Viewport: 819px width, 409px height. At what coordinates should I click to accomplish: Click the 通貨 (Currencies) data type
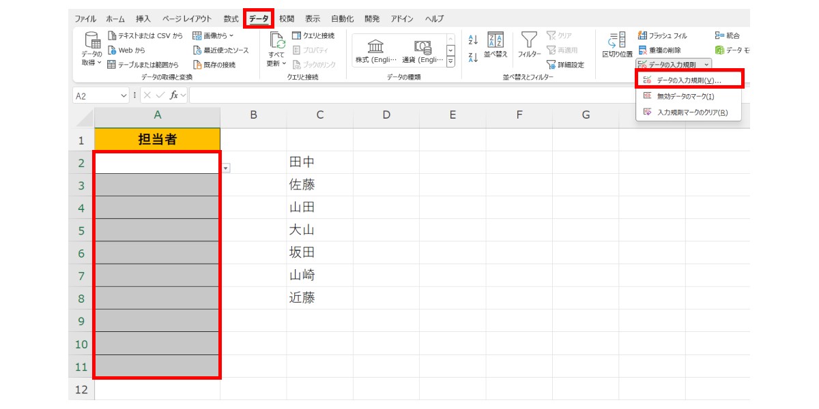[x=422, y=49]
